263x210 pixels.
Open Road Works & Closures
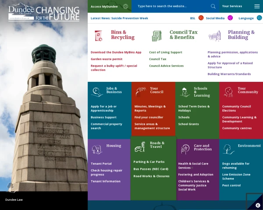(x=152, y=176)
